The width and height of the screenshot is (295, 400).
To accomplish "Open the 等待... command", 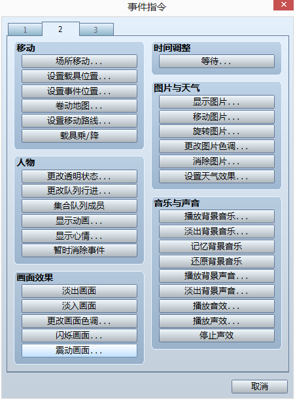I will click(217, 62).
